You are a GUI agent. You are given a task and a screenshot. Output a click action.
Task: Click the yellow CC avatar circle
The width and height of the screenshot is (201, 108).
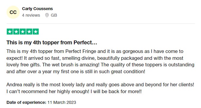[13, 12]
